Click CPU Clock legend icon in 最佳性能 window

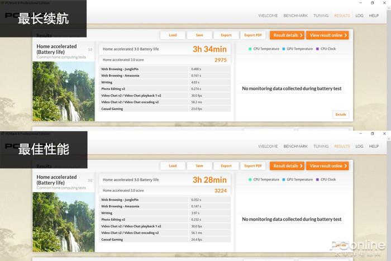tap(317, 180)
